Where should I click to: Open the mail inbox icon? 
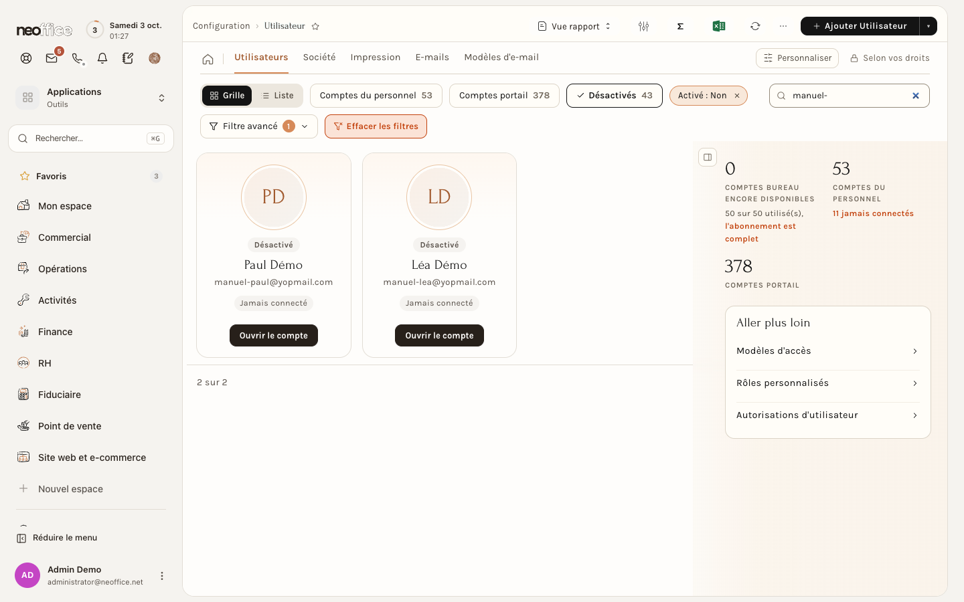pos(52,58)
